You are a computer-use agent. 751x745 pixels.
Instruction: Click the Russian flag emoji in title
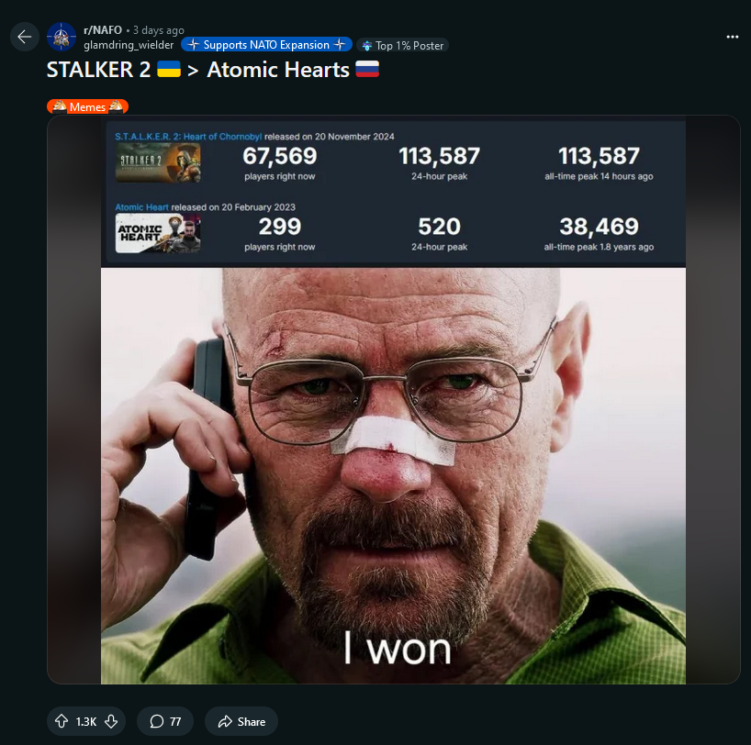367,69
